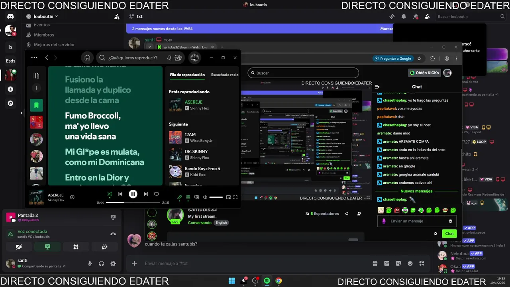Mute the microphone in Discord's user panel
The image size is (510, 287).
pyautogui.click(x=90, y=263)
